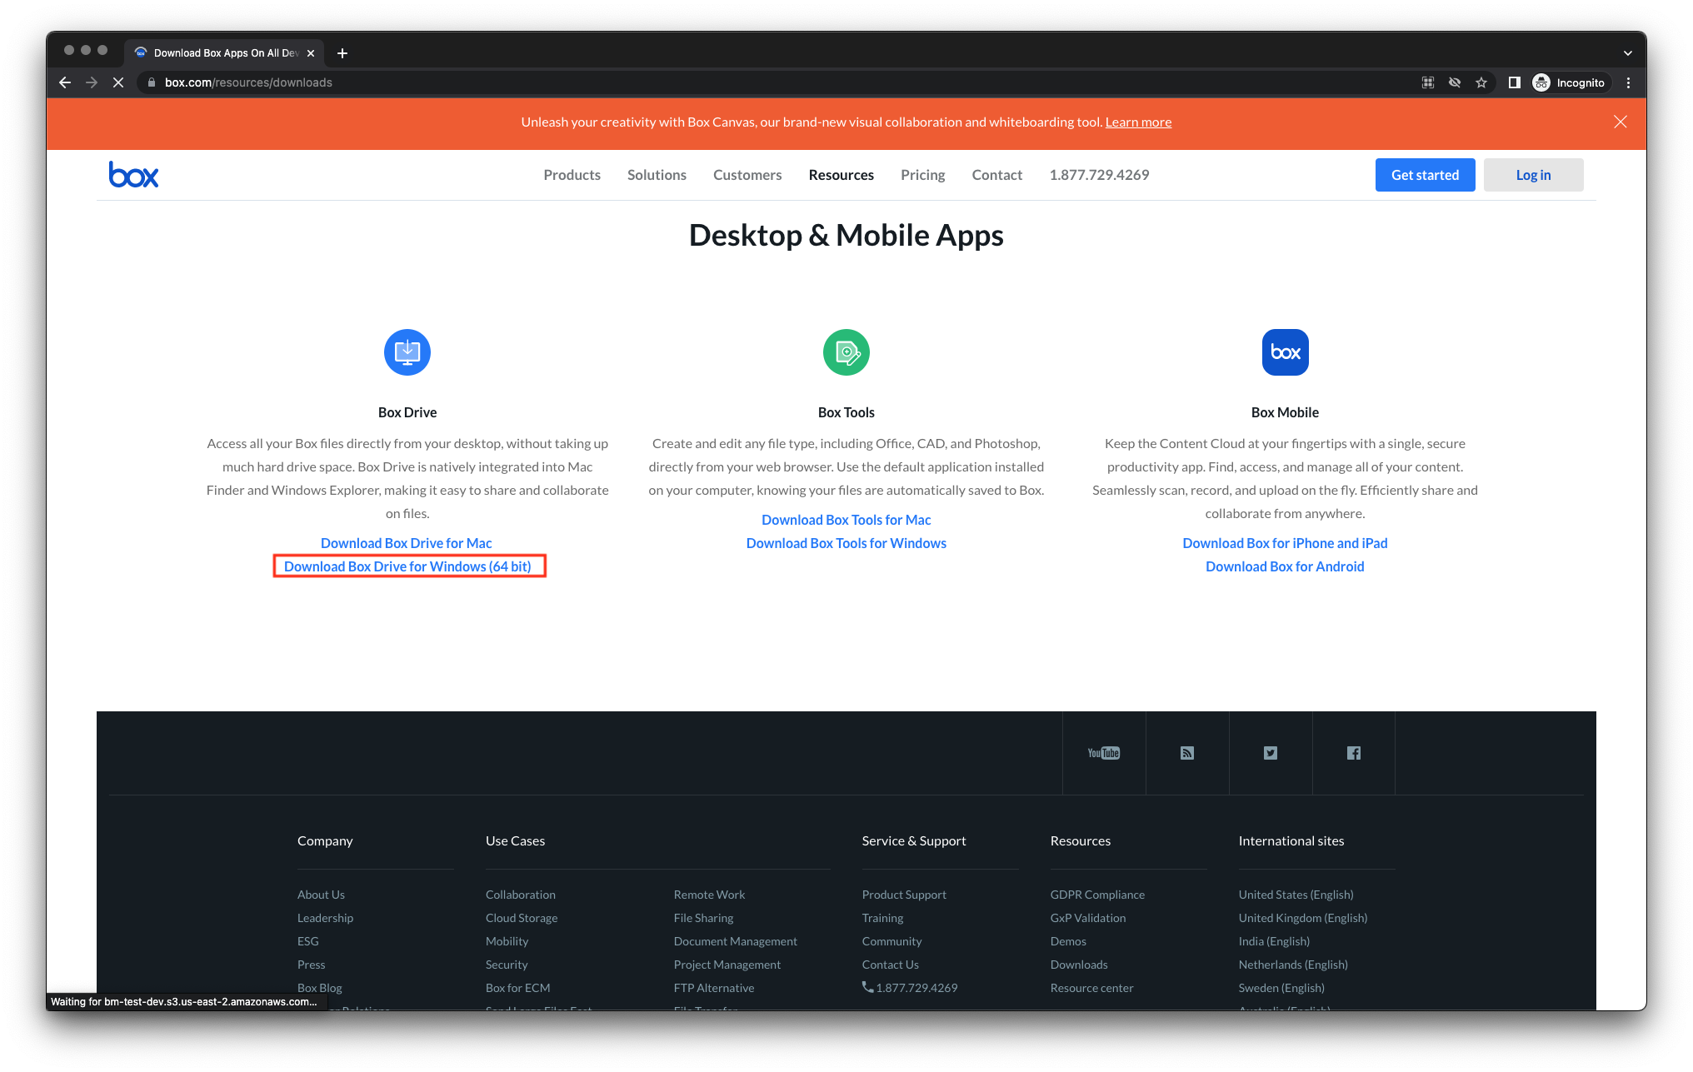
Task: Click the Box Mobile app icon
Action: (1285, 352)
